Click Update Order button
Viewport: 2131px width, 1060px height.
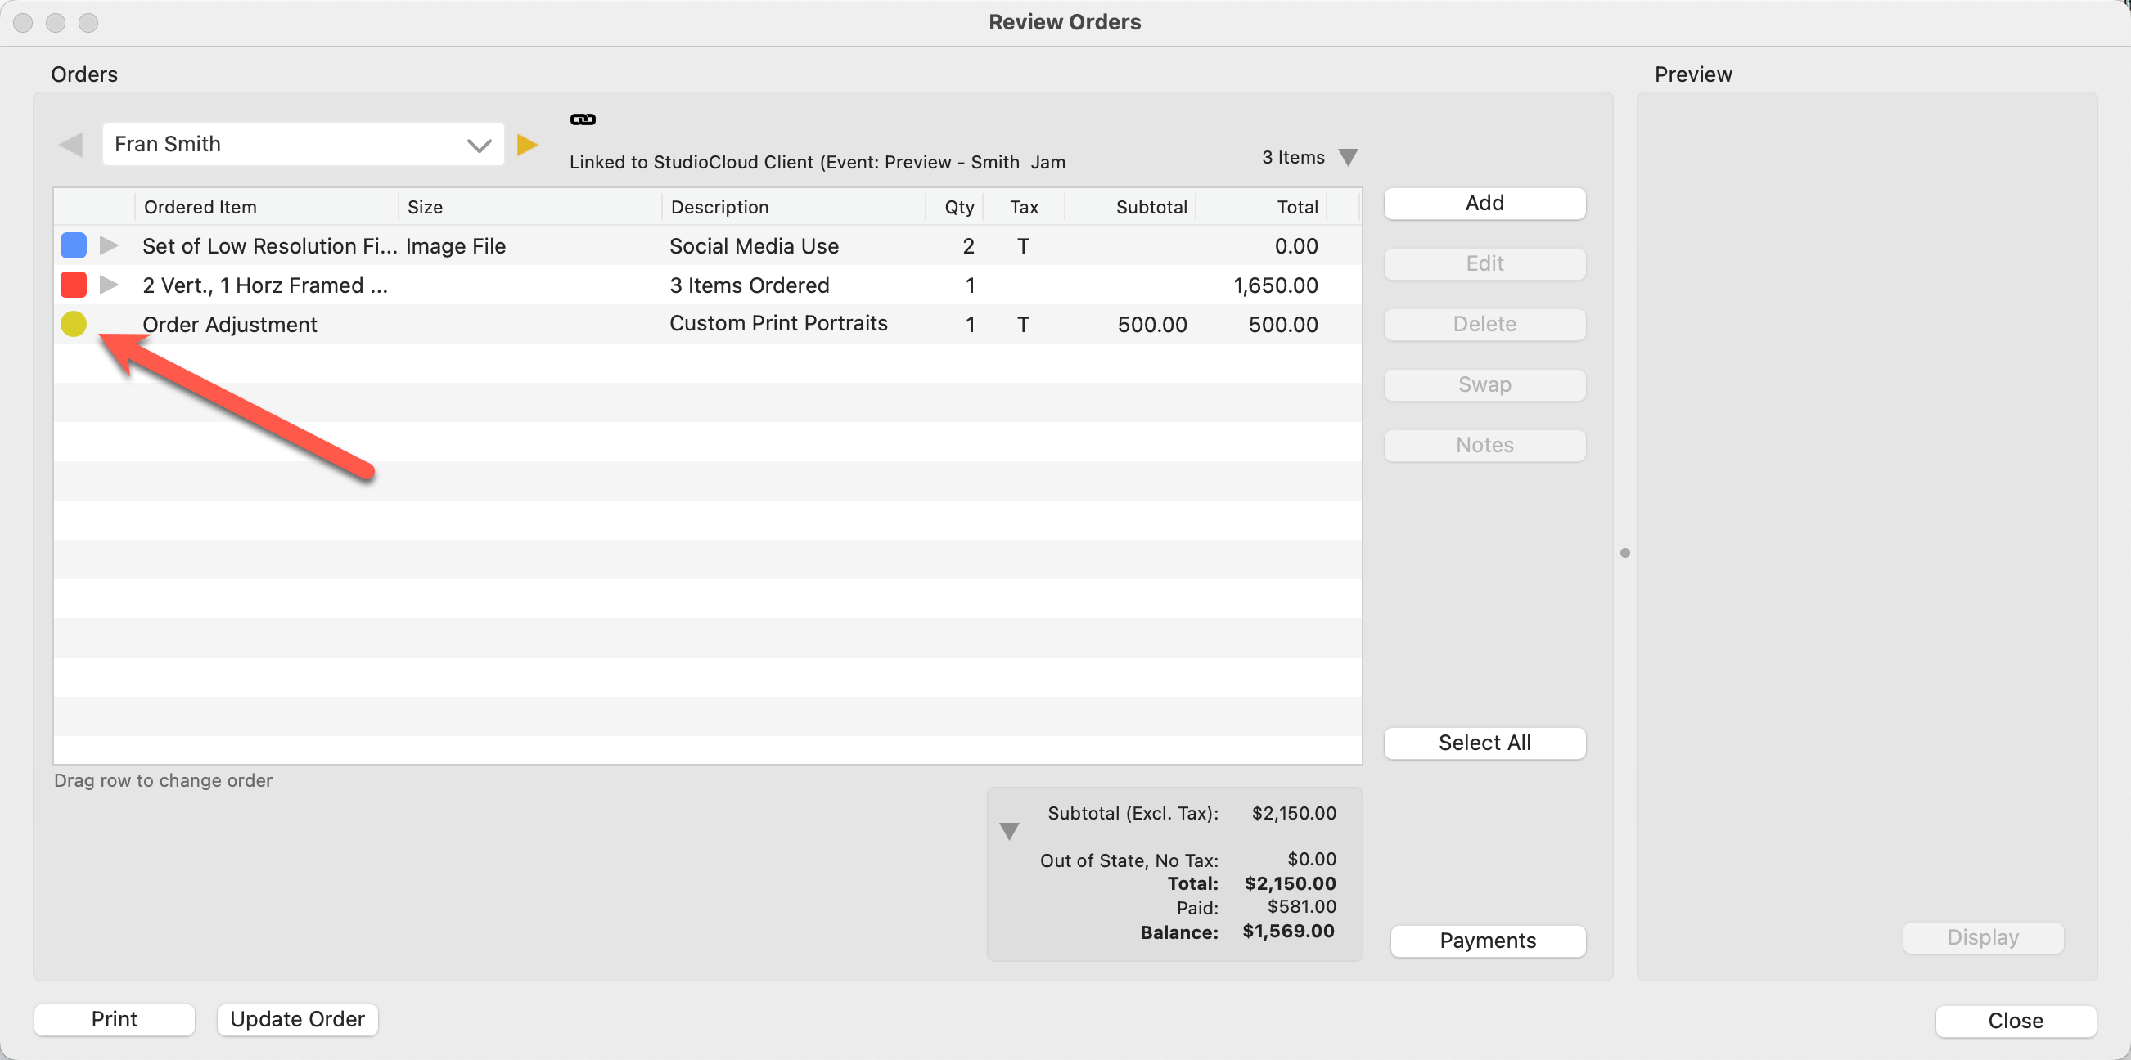coord(297,1018)
